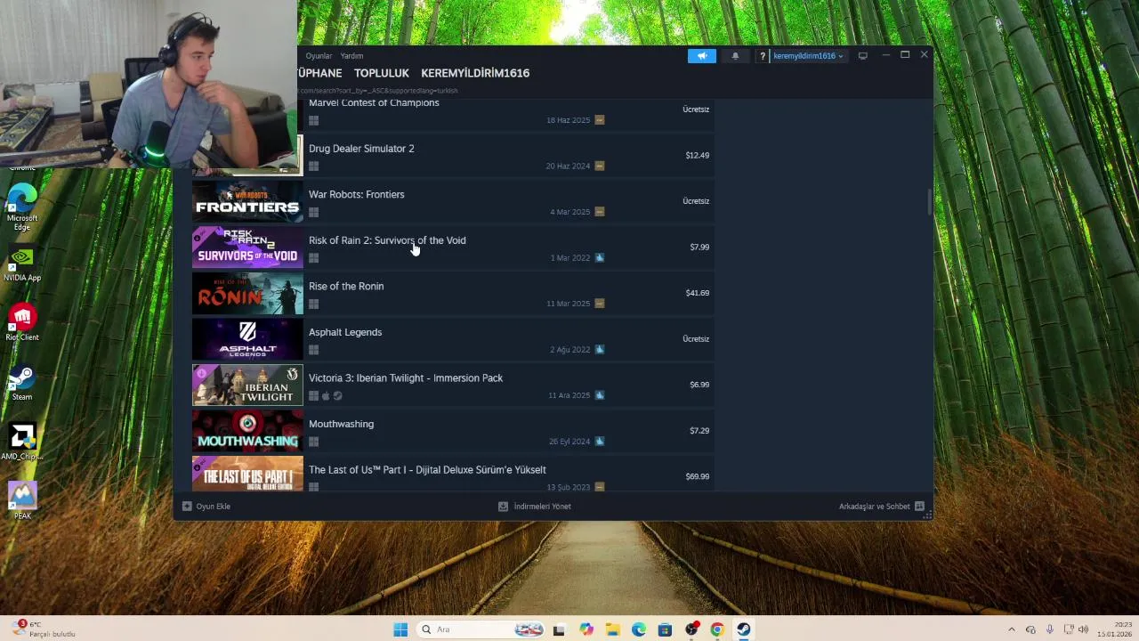
Task: Open Risk of Rain 2: Survivors of the Void
Action: point(453,247)
